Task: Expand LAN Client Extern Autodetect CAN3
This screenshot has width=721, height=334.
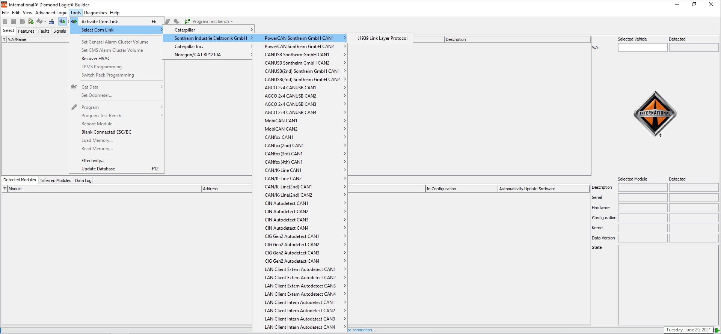Action: [300, 286]
